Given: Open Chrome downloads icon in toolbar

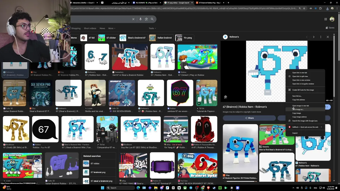Looking at the screenshot, I should tap(327, 8).
